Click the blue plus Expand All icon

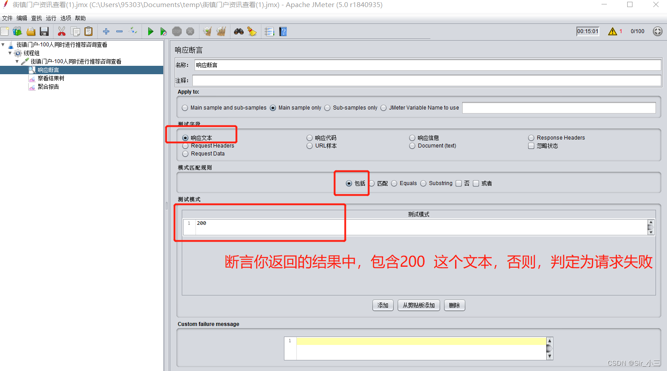click(x=106, y=31)
